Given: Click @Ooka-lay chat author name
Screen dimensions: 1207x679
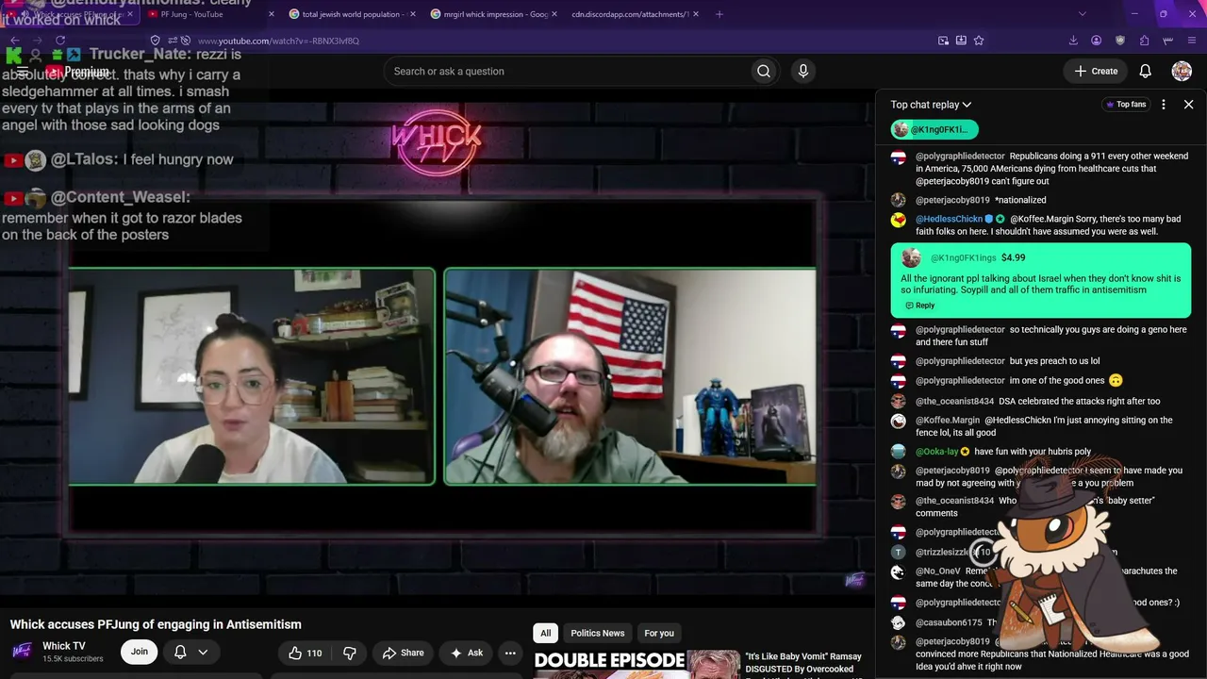Looking at the screenshot, I should coord(936,452).
